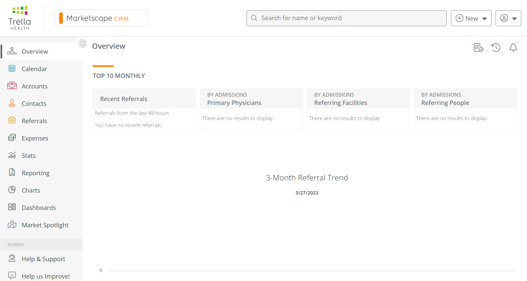Open the user profile dropdown
The height and width of the screenshot is (281, 527).
coord(508,18)
